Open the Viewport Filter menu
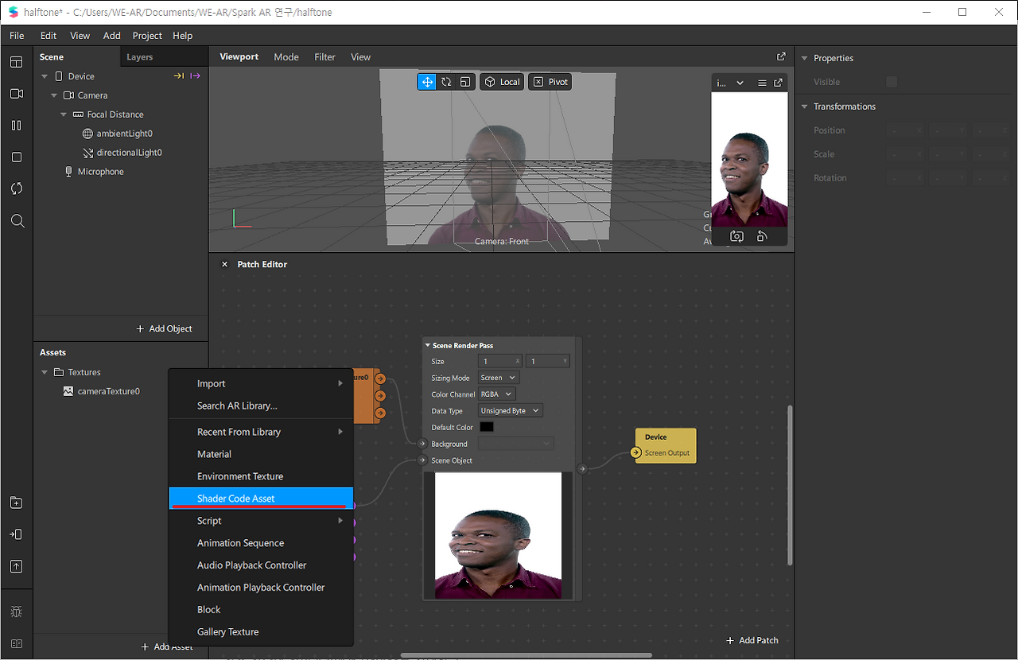 pyautogui.click(x=325, y=57)
